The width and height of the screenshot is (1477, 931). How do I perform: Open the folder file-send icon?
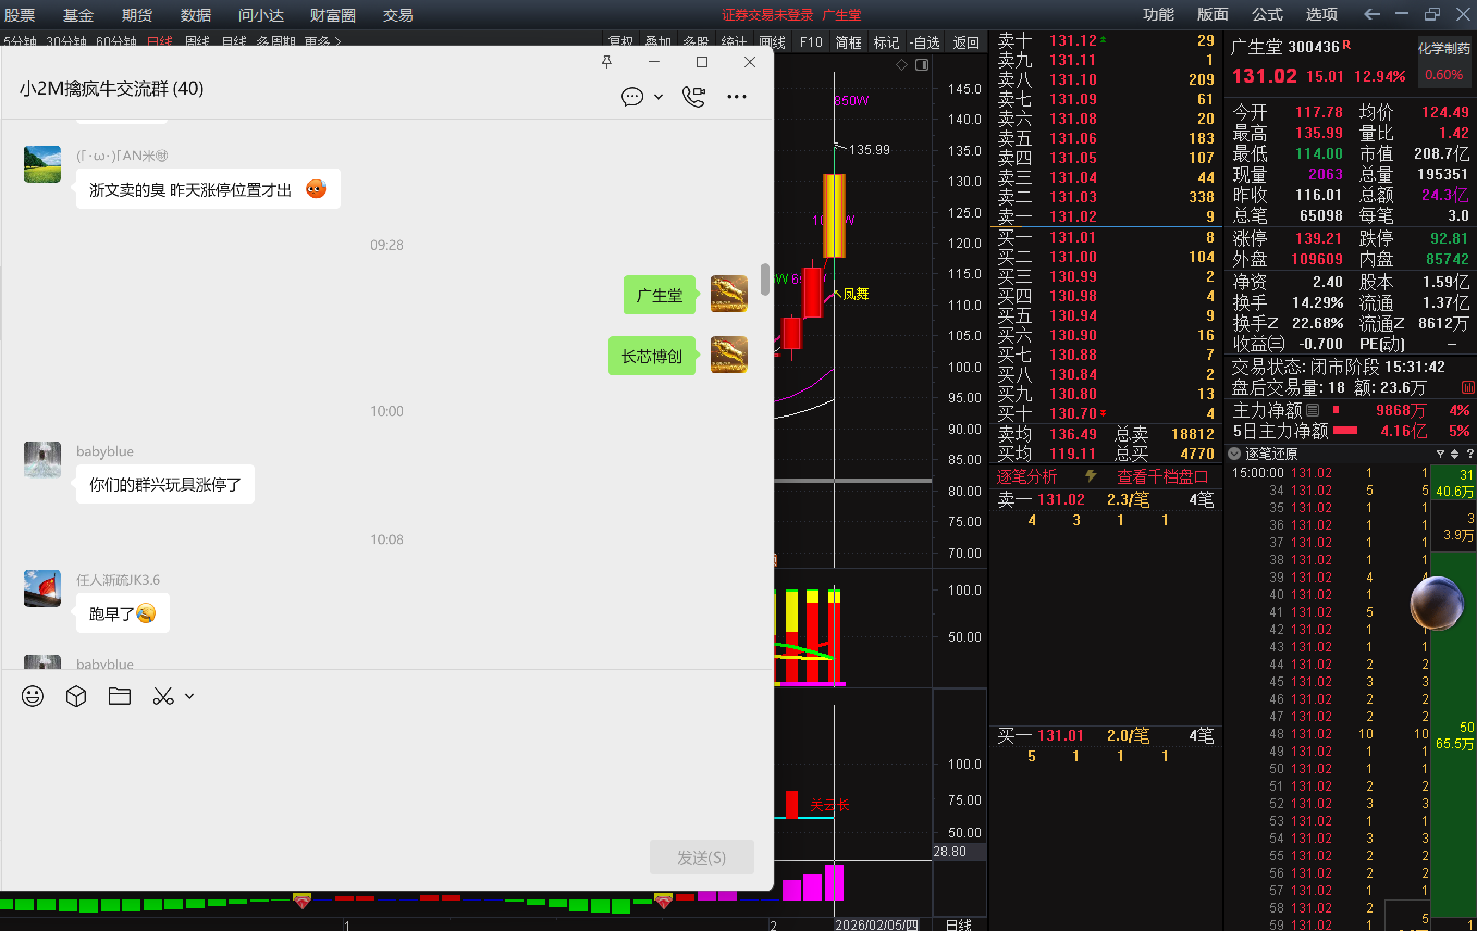(120, 696)
